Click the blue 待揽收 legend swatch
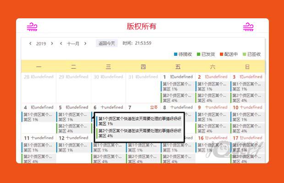The height and width of the screenshot is (183, 284). click(x=176, y=54)
